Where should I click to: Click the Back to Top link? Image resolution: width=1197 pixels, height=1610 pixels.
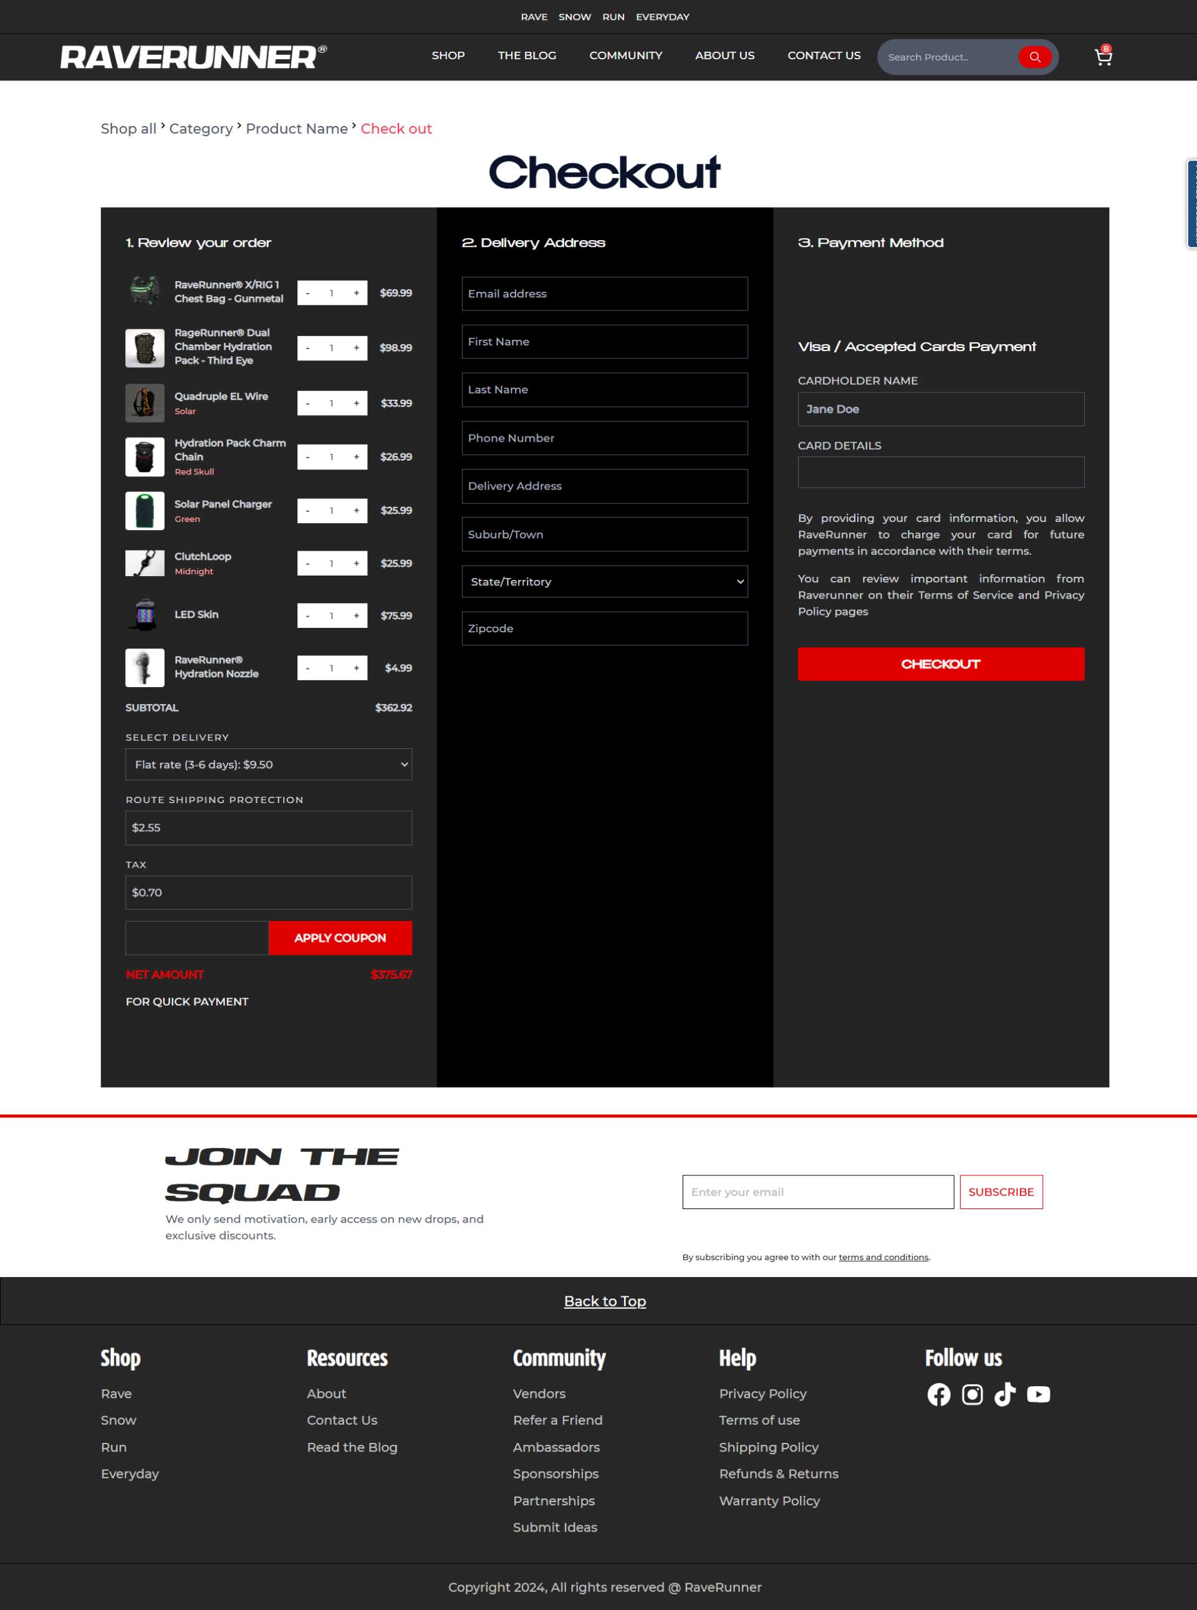pyautogui.click(x=604, y=1301)
